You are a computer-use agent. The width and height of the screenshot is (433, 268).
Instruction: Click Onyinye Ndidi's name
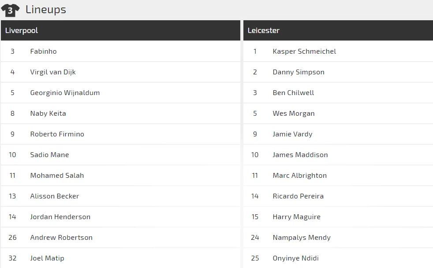pos(295,258)
